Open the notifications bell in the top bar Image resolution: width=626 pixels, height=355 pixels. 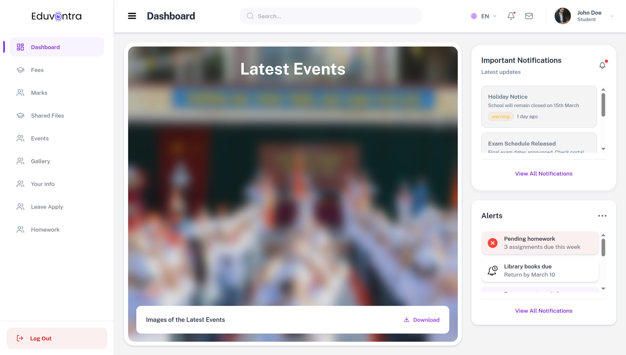point(511,16)
